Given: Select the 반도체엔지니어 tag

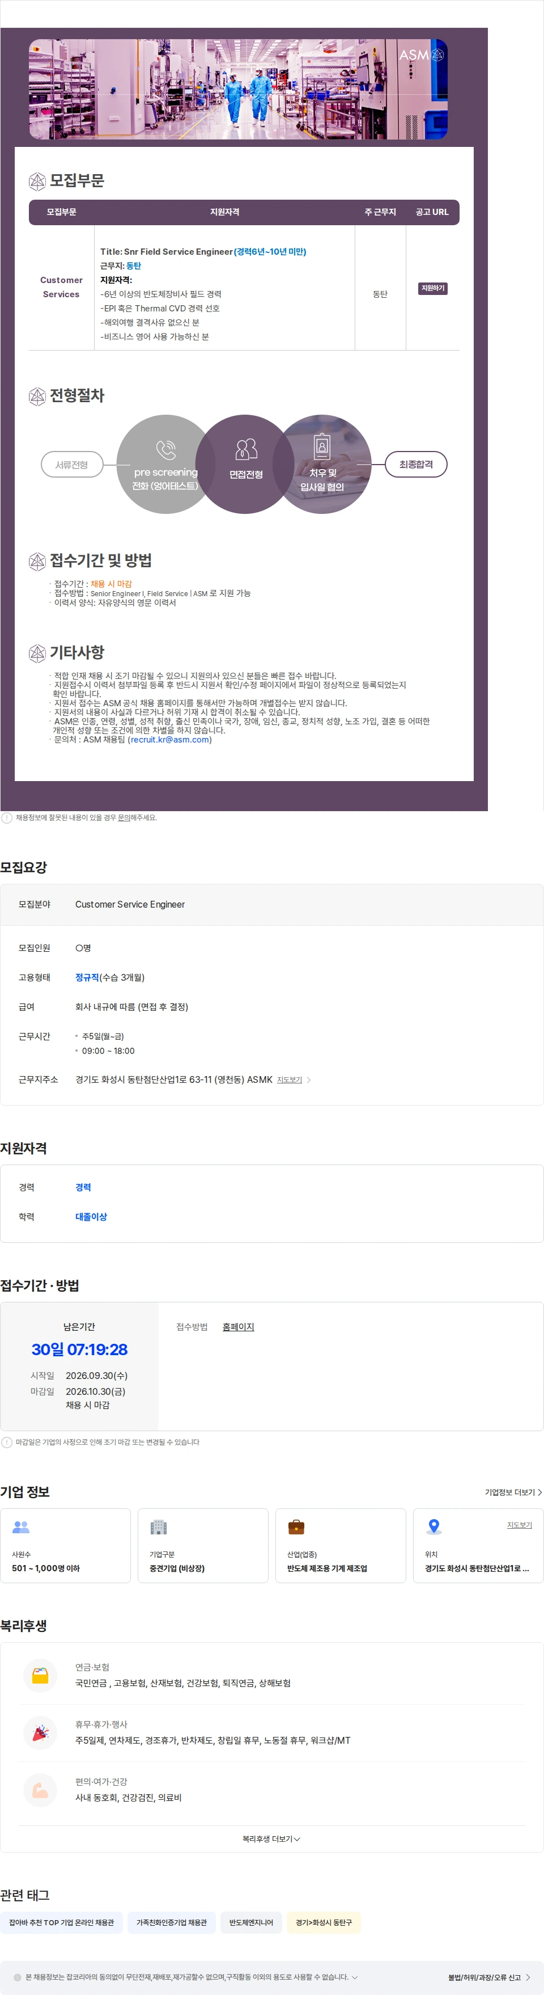Looking at the screenshot, I should 250,1922.
